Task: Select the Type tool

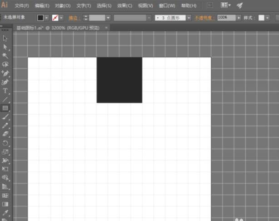Action: pyautogui.click(x=5, y=91)
